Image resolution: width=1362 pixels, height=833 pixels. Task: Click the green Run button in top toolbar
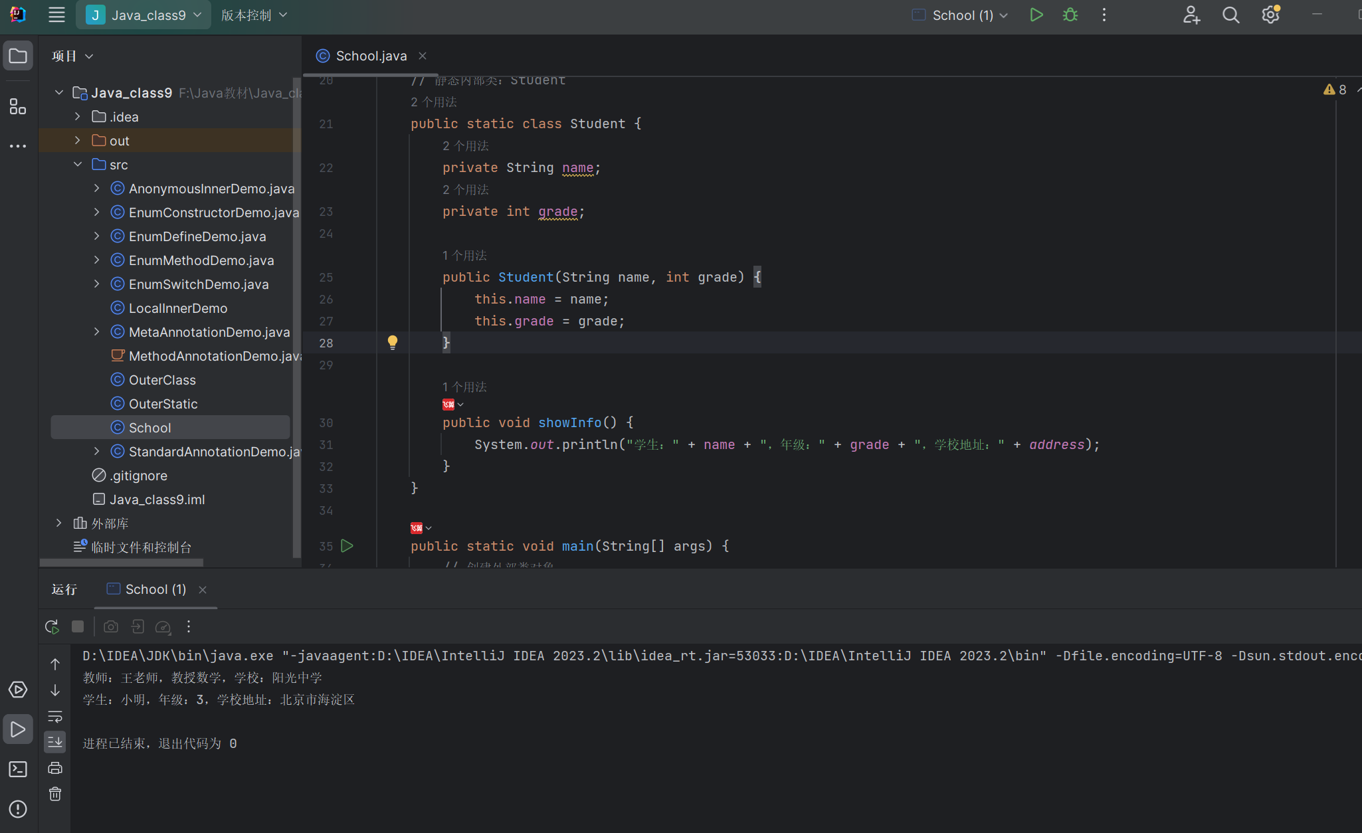(1036, 15)
